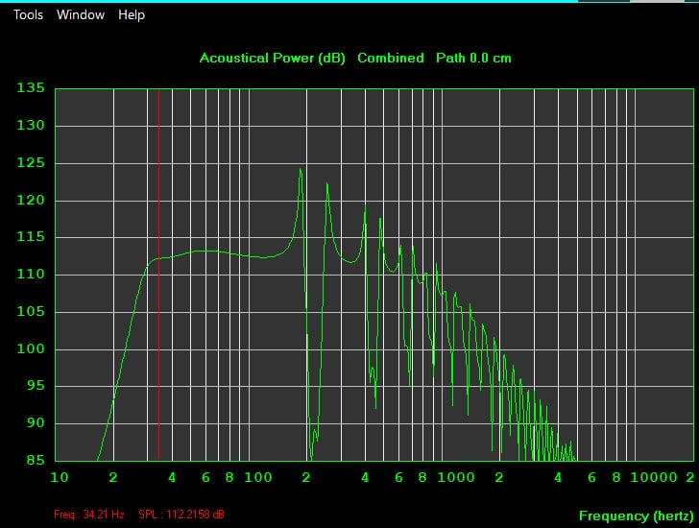The height and width of the screenshot is (528, 699).
Task: Click the 'Combined' label in the title
Action: pos(391,58)
